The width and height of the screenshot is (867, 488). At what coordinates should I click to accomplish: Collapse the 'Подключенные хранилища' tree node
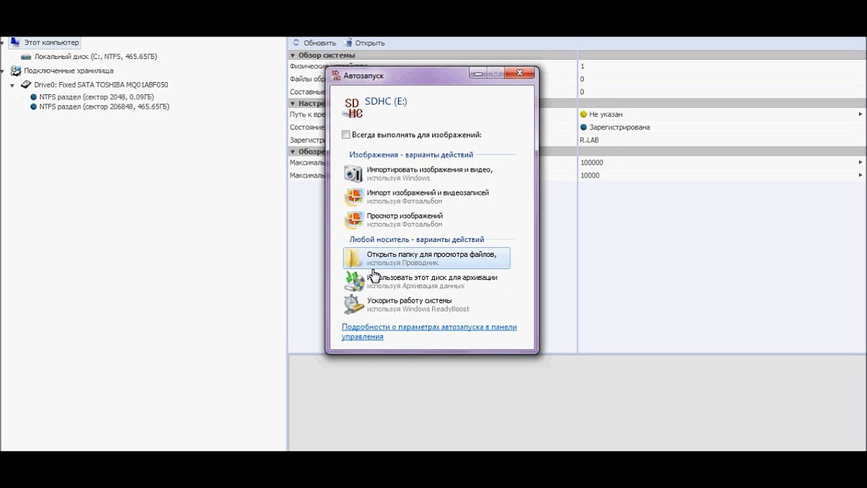3,70
